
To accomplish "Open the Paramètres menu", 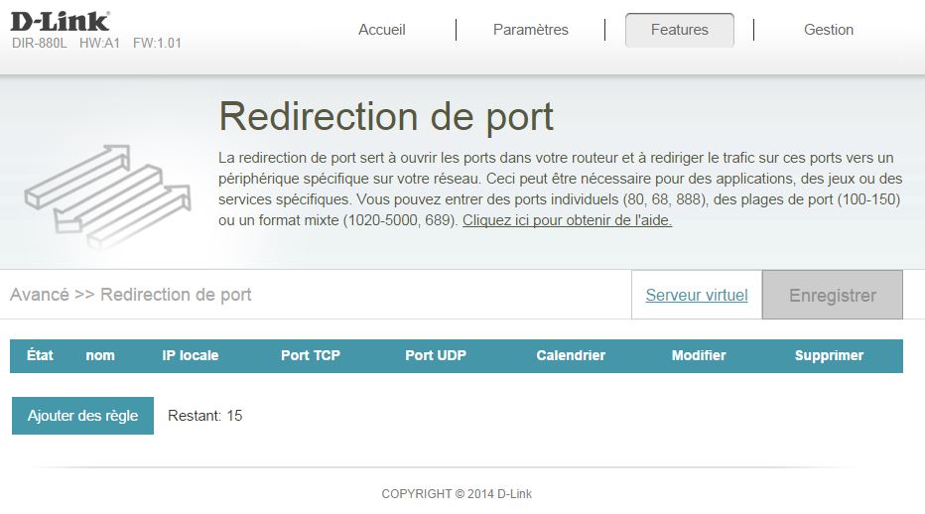I will point(531,30).
